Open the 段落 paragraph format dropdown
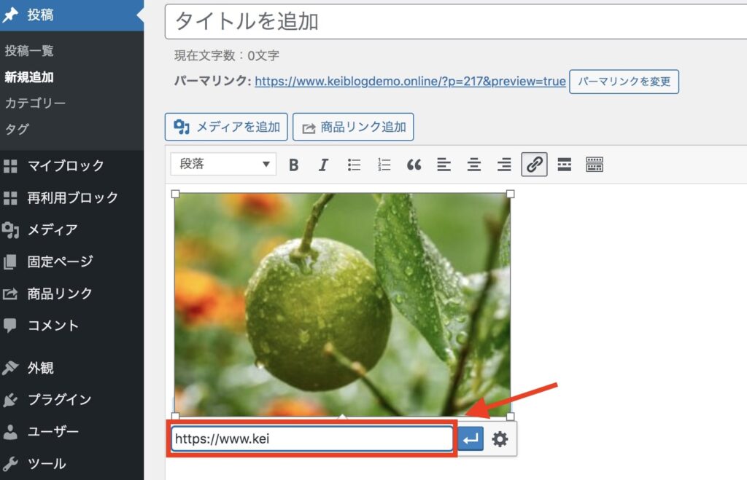747x480 pixels. click(223, 164)
